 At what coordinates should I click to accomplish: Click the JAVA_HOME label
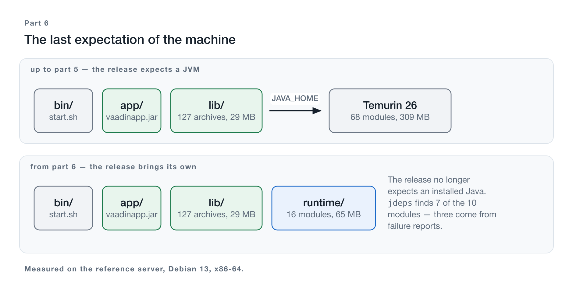pos(295,98)
